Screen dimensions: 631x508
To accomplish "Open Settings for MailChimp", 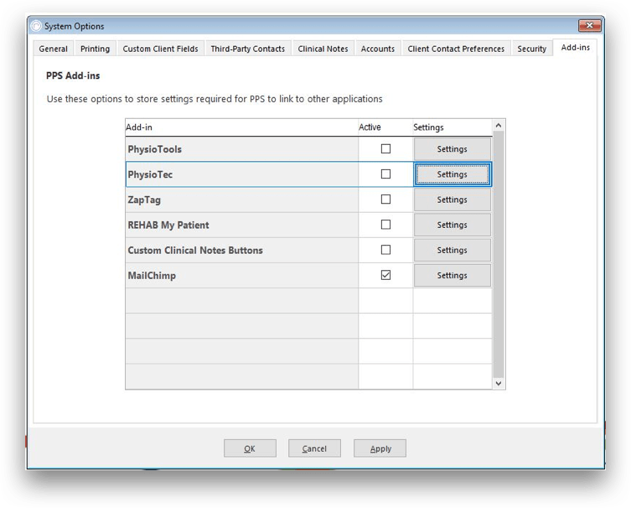I will point(452,276).
